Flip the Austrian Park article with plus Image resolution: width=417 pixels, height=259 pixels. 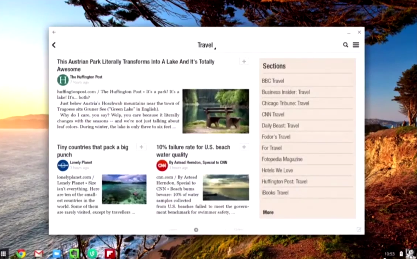(244, 61)
